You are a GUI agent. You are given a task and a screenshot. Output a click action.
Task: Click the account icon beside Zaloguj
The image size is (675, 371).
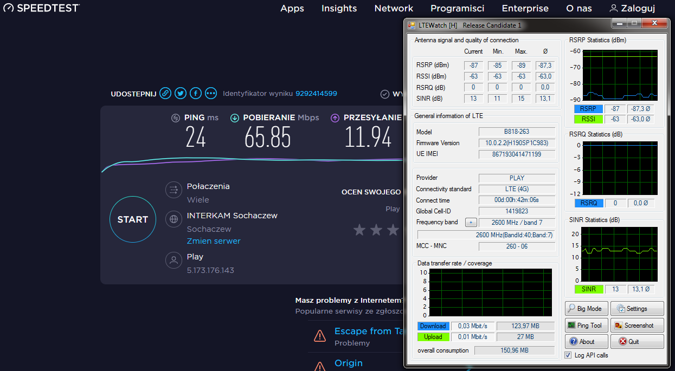point(614,8)
